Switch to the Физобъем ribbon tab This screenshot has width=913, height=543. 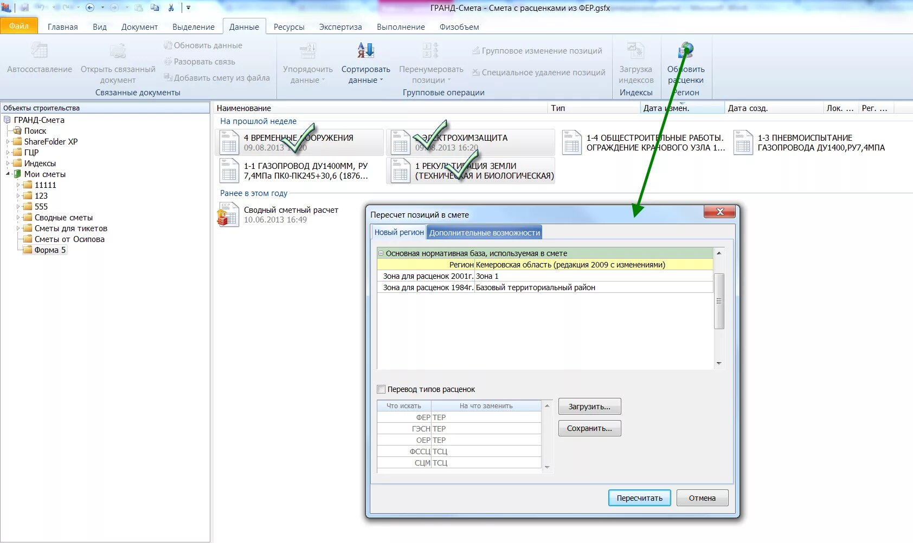coord(459,27)
